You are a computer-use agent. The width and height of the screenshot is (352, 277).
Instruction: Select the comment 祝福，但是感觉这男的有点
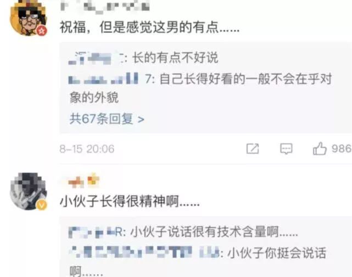coord(149,28)
